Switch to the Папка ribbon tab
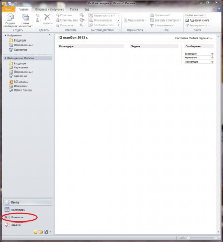Viewport: 223px width, 242px height. 74,9
